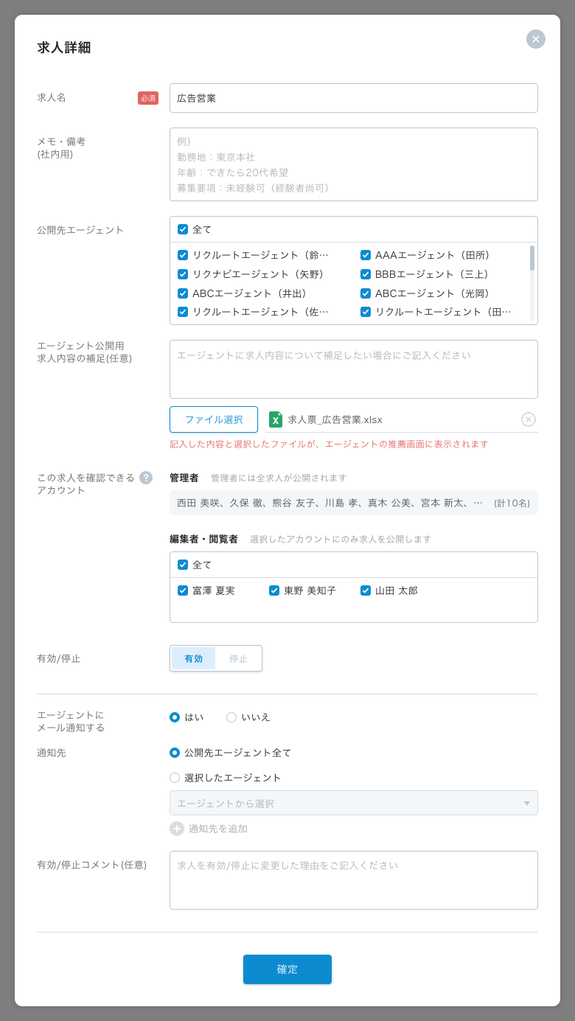
Task: Uncheck 全て in 公開先エージェント
Action: coord(183,229)
